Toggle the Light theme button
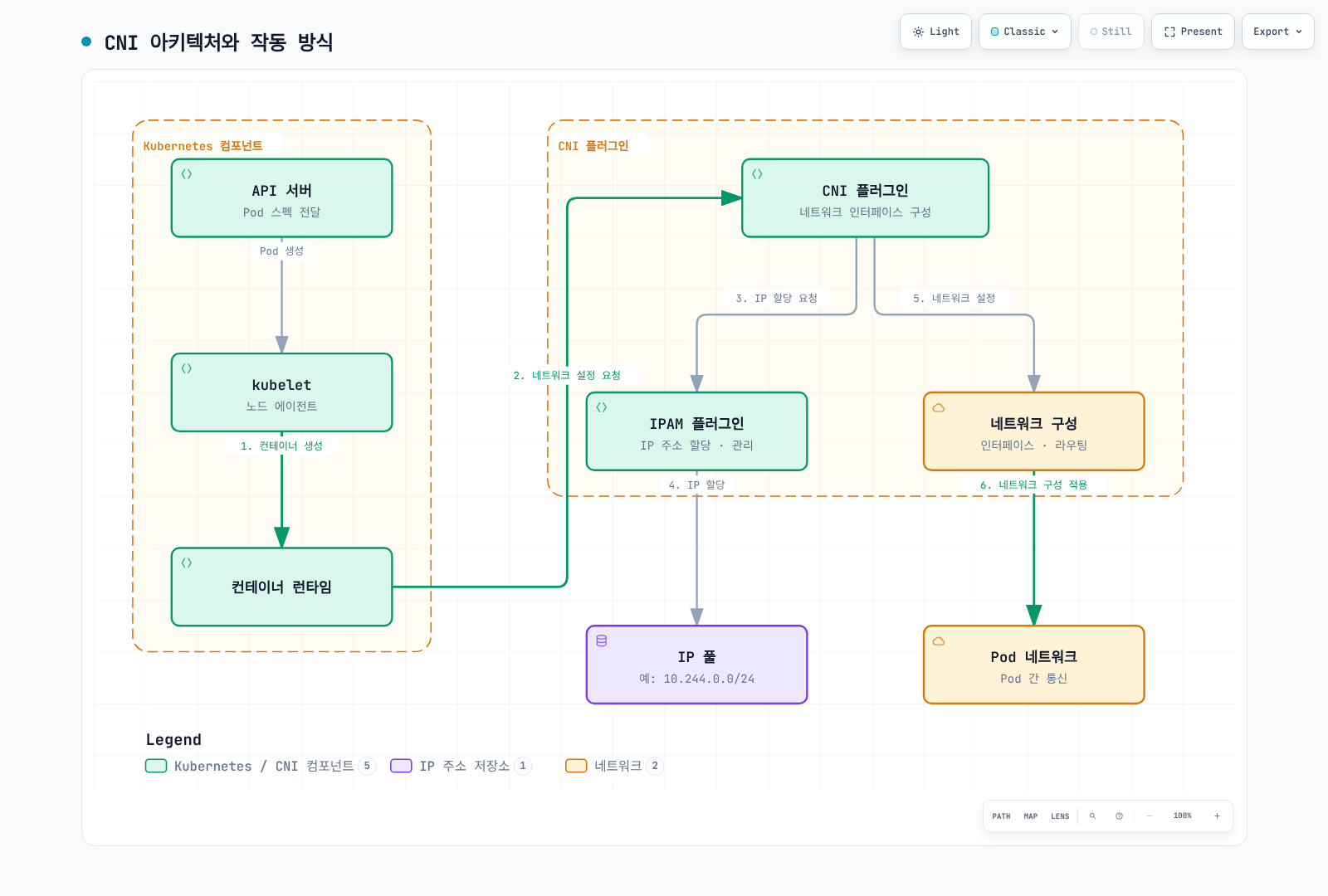 (x=935, y=32)
